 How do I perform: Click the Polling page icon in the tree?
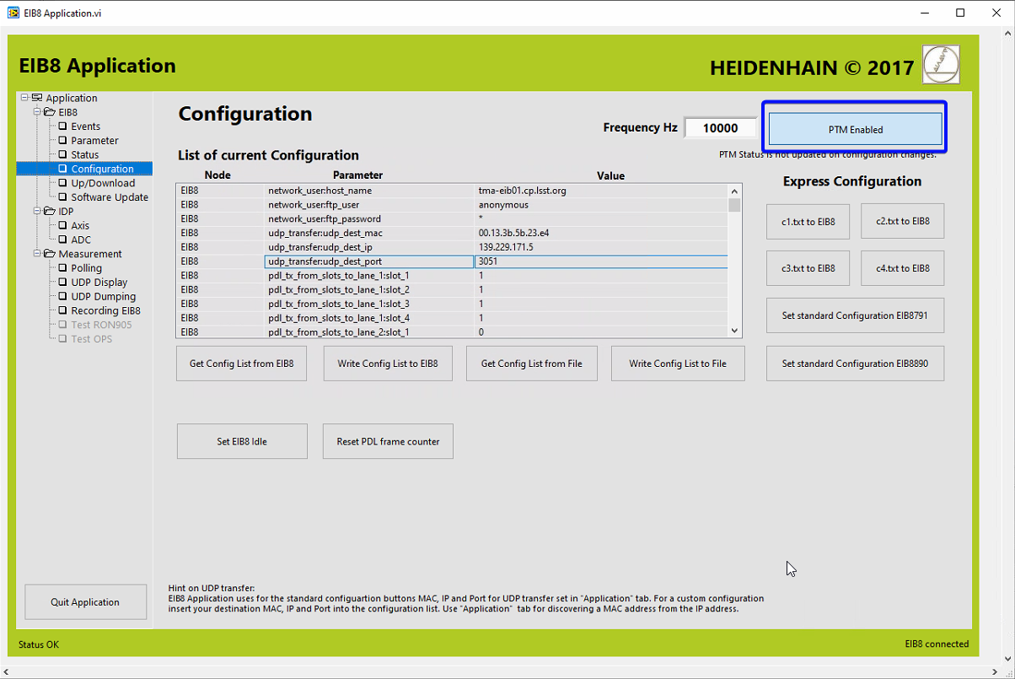62,268
